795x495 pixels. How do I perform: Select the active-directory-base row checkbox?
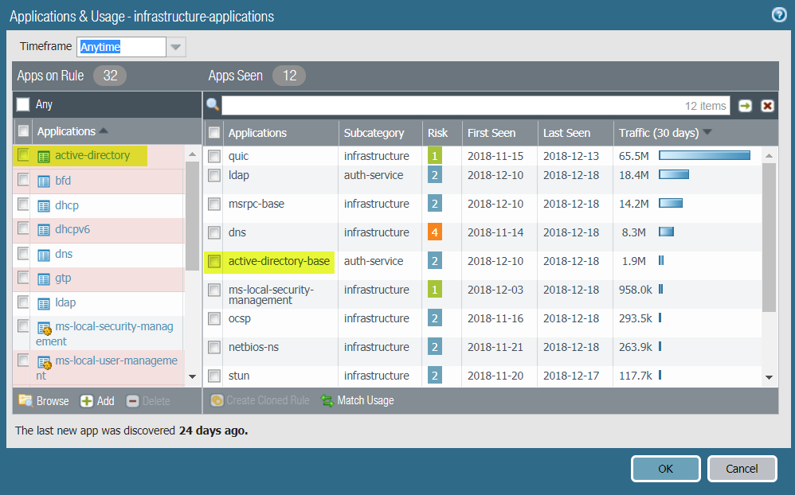(x=213, y=261)
